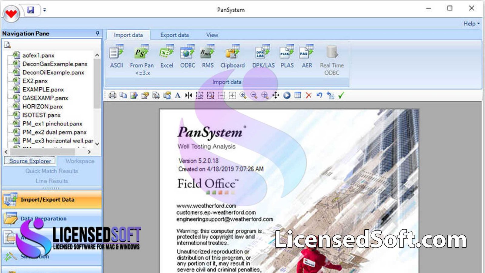This screenshot has height=273, width=485.
Task: Open the aofex1.panx file
Action: (38, 56)
